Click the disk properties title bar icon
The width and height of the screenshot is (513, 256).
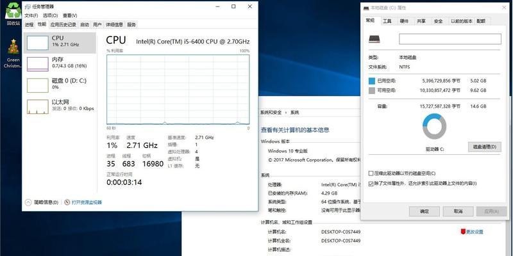point(366,8)
